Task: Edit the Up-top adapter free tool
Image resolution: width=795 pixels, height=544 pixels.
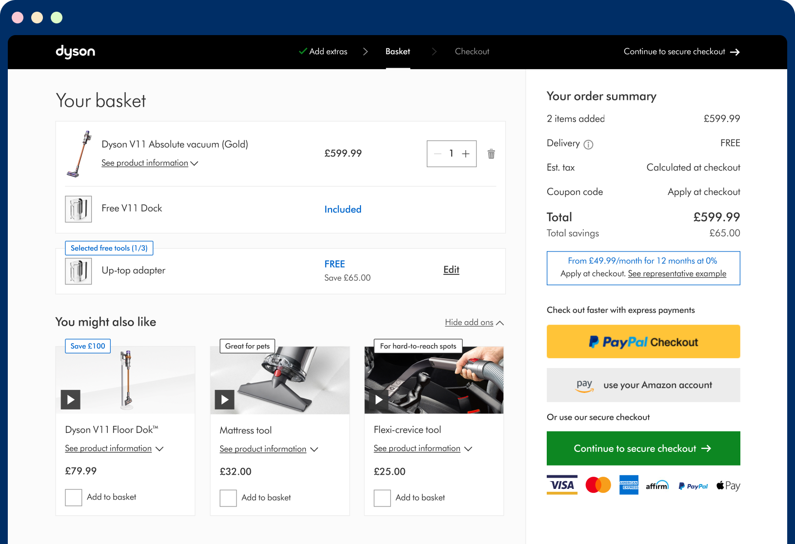Action: pyautogui.click(x=451, y=270)
